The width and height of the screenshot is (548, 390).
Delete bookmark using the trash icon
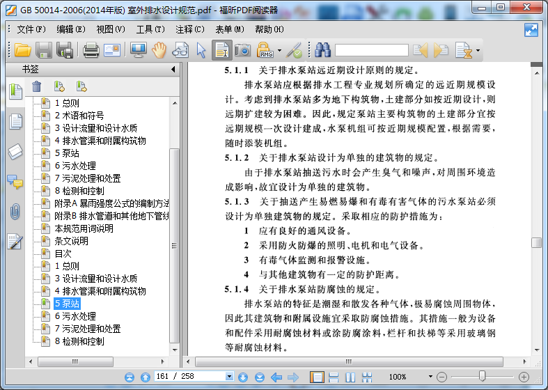point(37,86)
